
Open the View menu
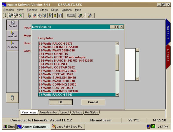click(20, 10)
